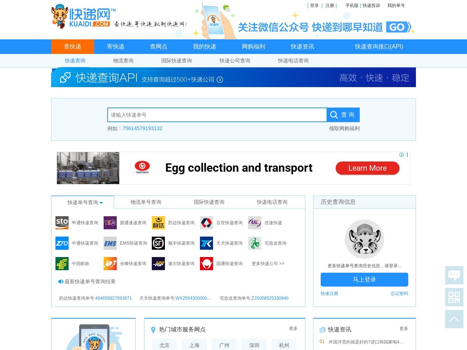Screen dimensions: 467x350
Task: Open the 查快递 main menu item
Action: [x=73, y=47]
